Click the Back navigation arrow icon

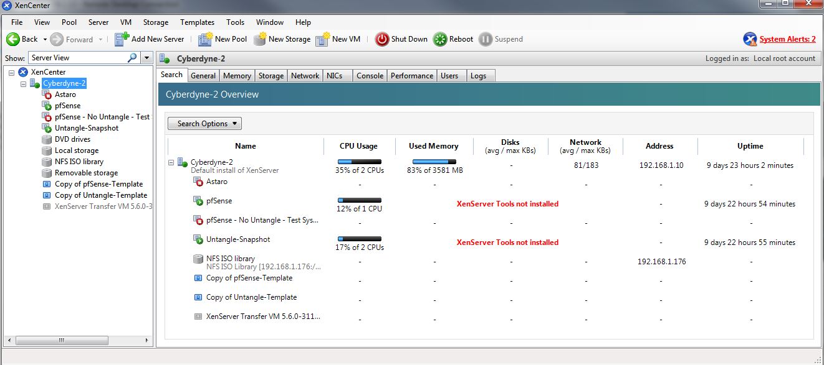click(x=12, y=39)
